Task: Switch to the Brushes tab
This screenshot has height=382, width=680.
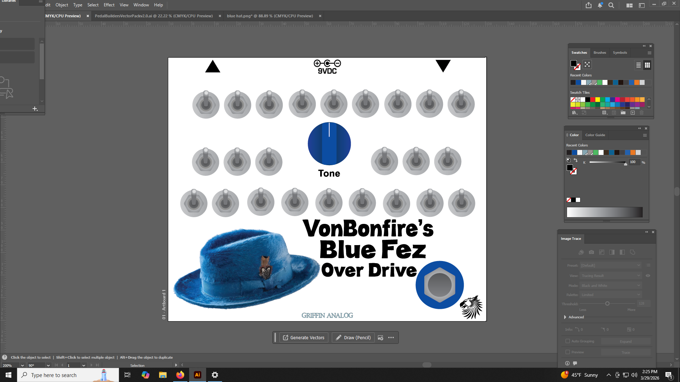Action: coord(600,52)
